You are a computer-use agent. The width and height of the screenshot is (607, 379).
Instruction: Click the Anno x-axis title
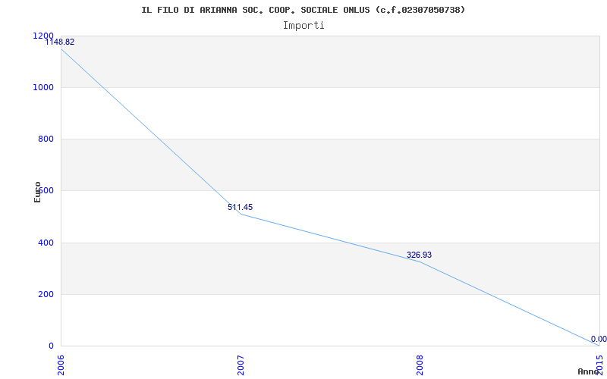pyautogui.click(x=587, y=371)
